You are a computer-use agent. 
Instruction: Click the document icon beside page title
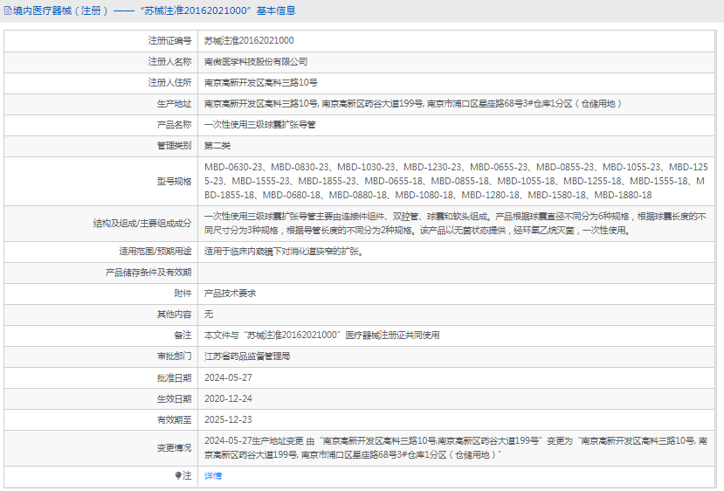pos(8,10)
